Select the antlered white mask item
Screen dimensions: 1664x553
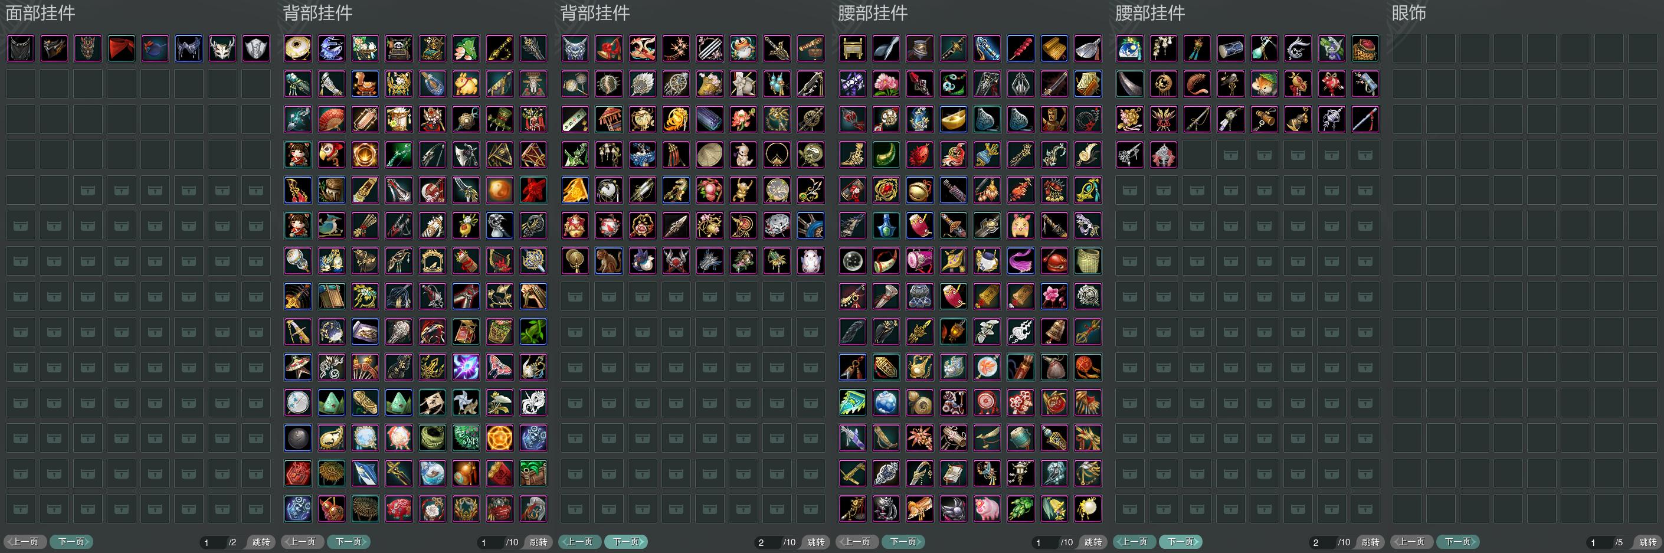[x=222, y=48]
